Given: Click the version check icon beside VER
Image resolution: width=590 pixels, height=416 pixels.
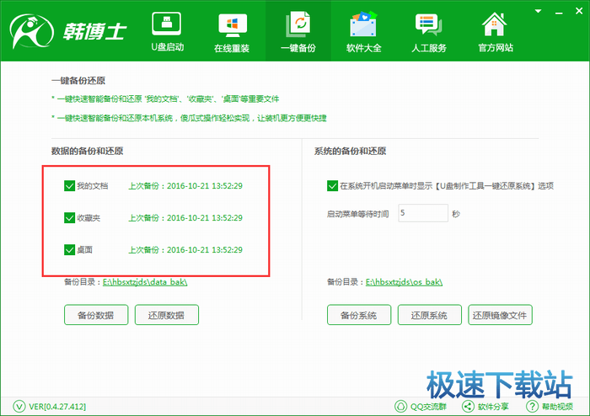Looking at the screenshot, I should [19, 406].
